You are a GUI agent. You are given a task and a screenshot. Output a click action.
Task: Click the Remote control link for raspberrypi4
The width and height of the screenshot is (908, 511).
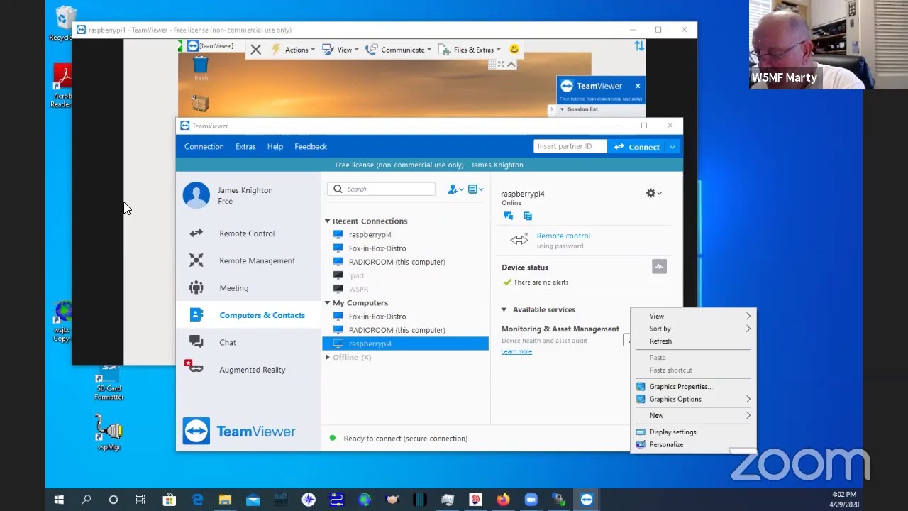point(563,236)
